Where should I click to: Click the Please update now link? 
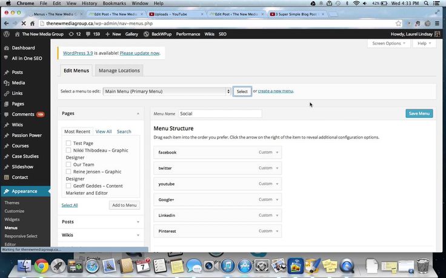tap(139, 53)
